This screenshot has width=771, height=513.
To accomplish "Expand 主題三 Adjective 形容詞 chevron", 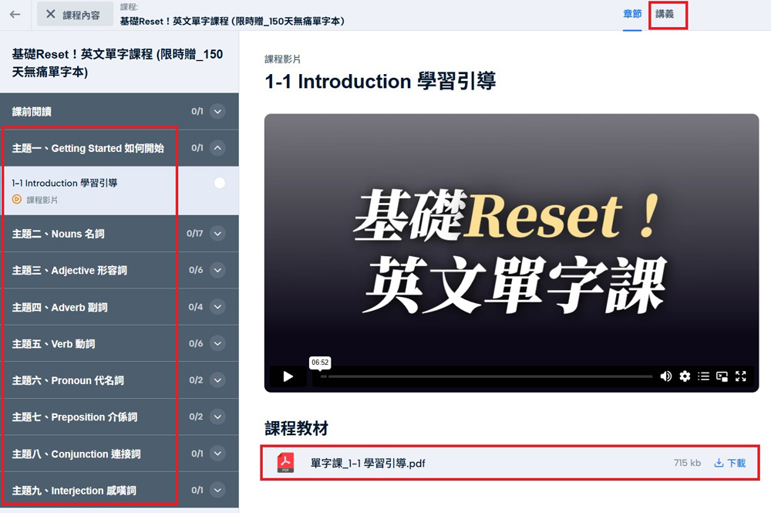I will [218, 270].
